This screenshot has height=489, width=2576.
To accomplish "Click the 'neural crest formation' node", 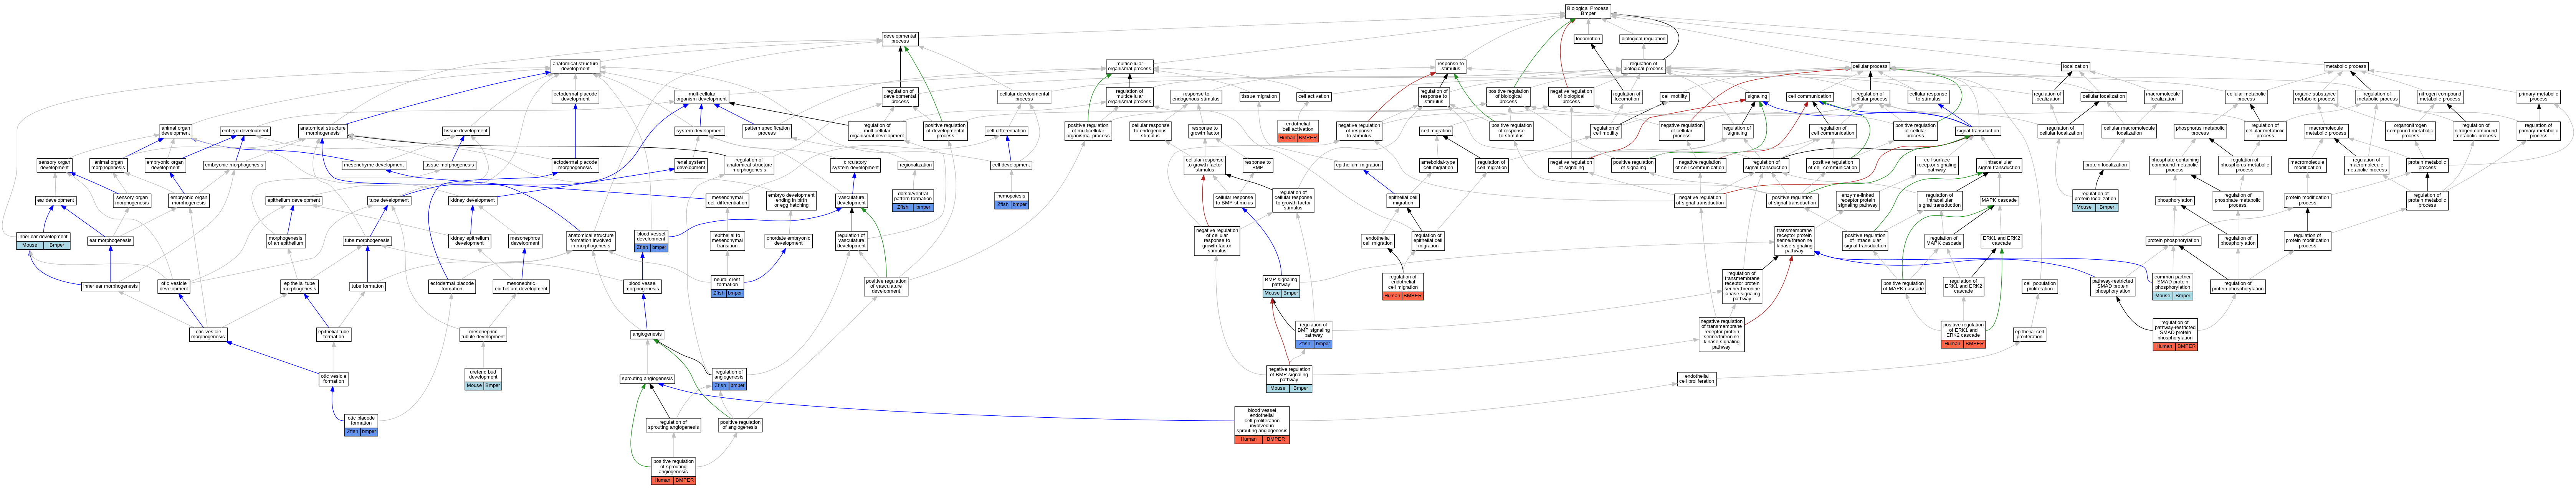I will (727, 286).
